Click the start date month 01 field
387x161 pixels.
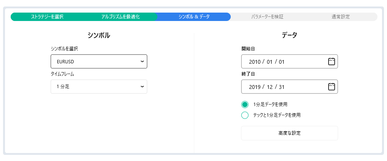(270, 61)
